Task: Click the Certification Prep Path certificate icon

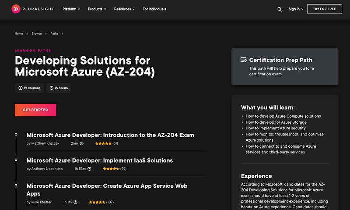Action: point(244,60)
